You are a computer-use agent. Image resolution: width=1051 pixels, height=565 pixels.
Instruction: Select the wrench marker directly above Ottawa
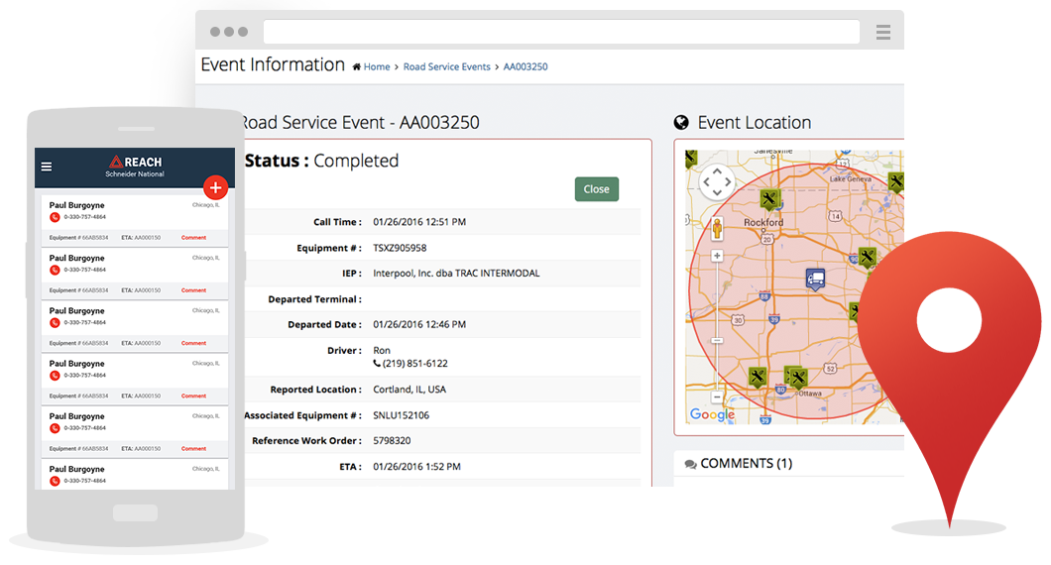click(796, 378)
